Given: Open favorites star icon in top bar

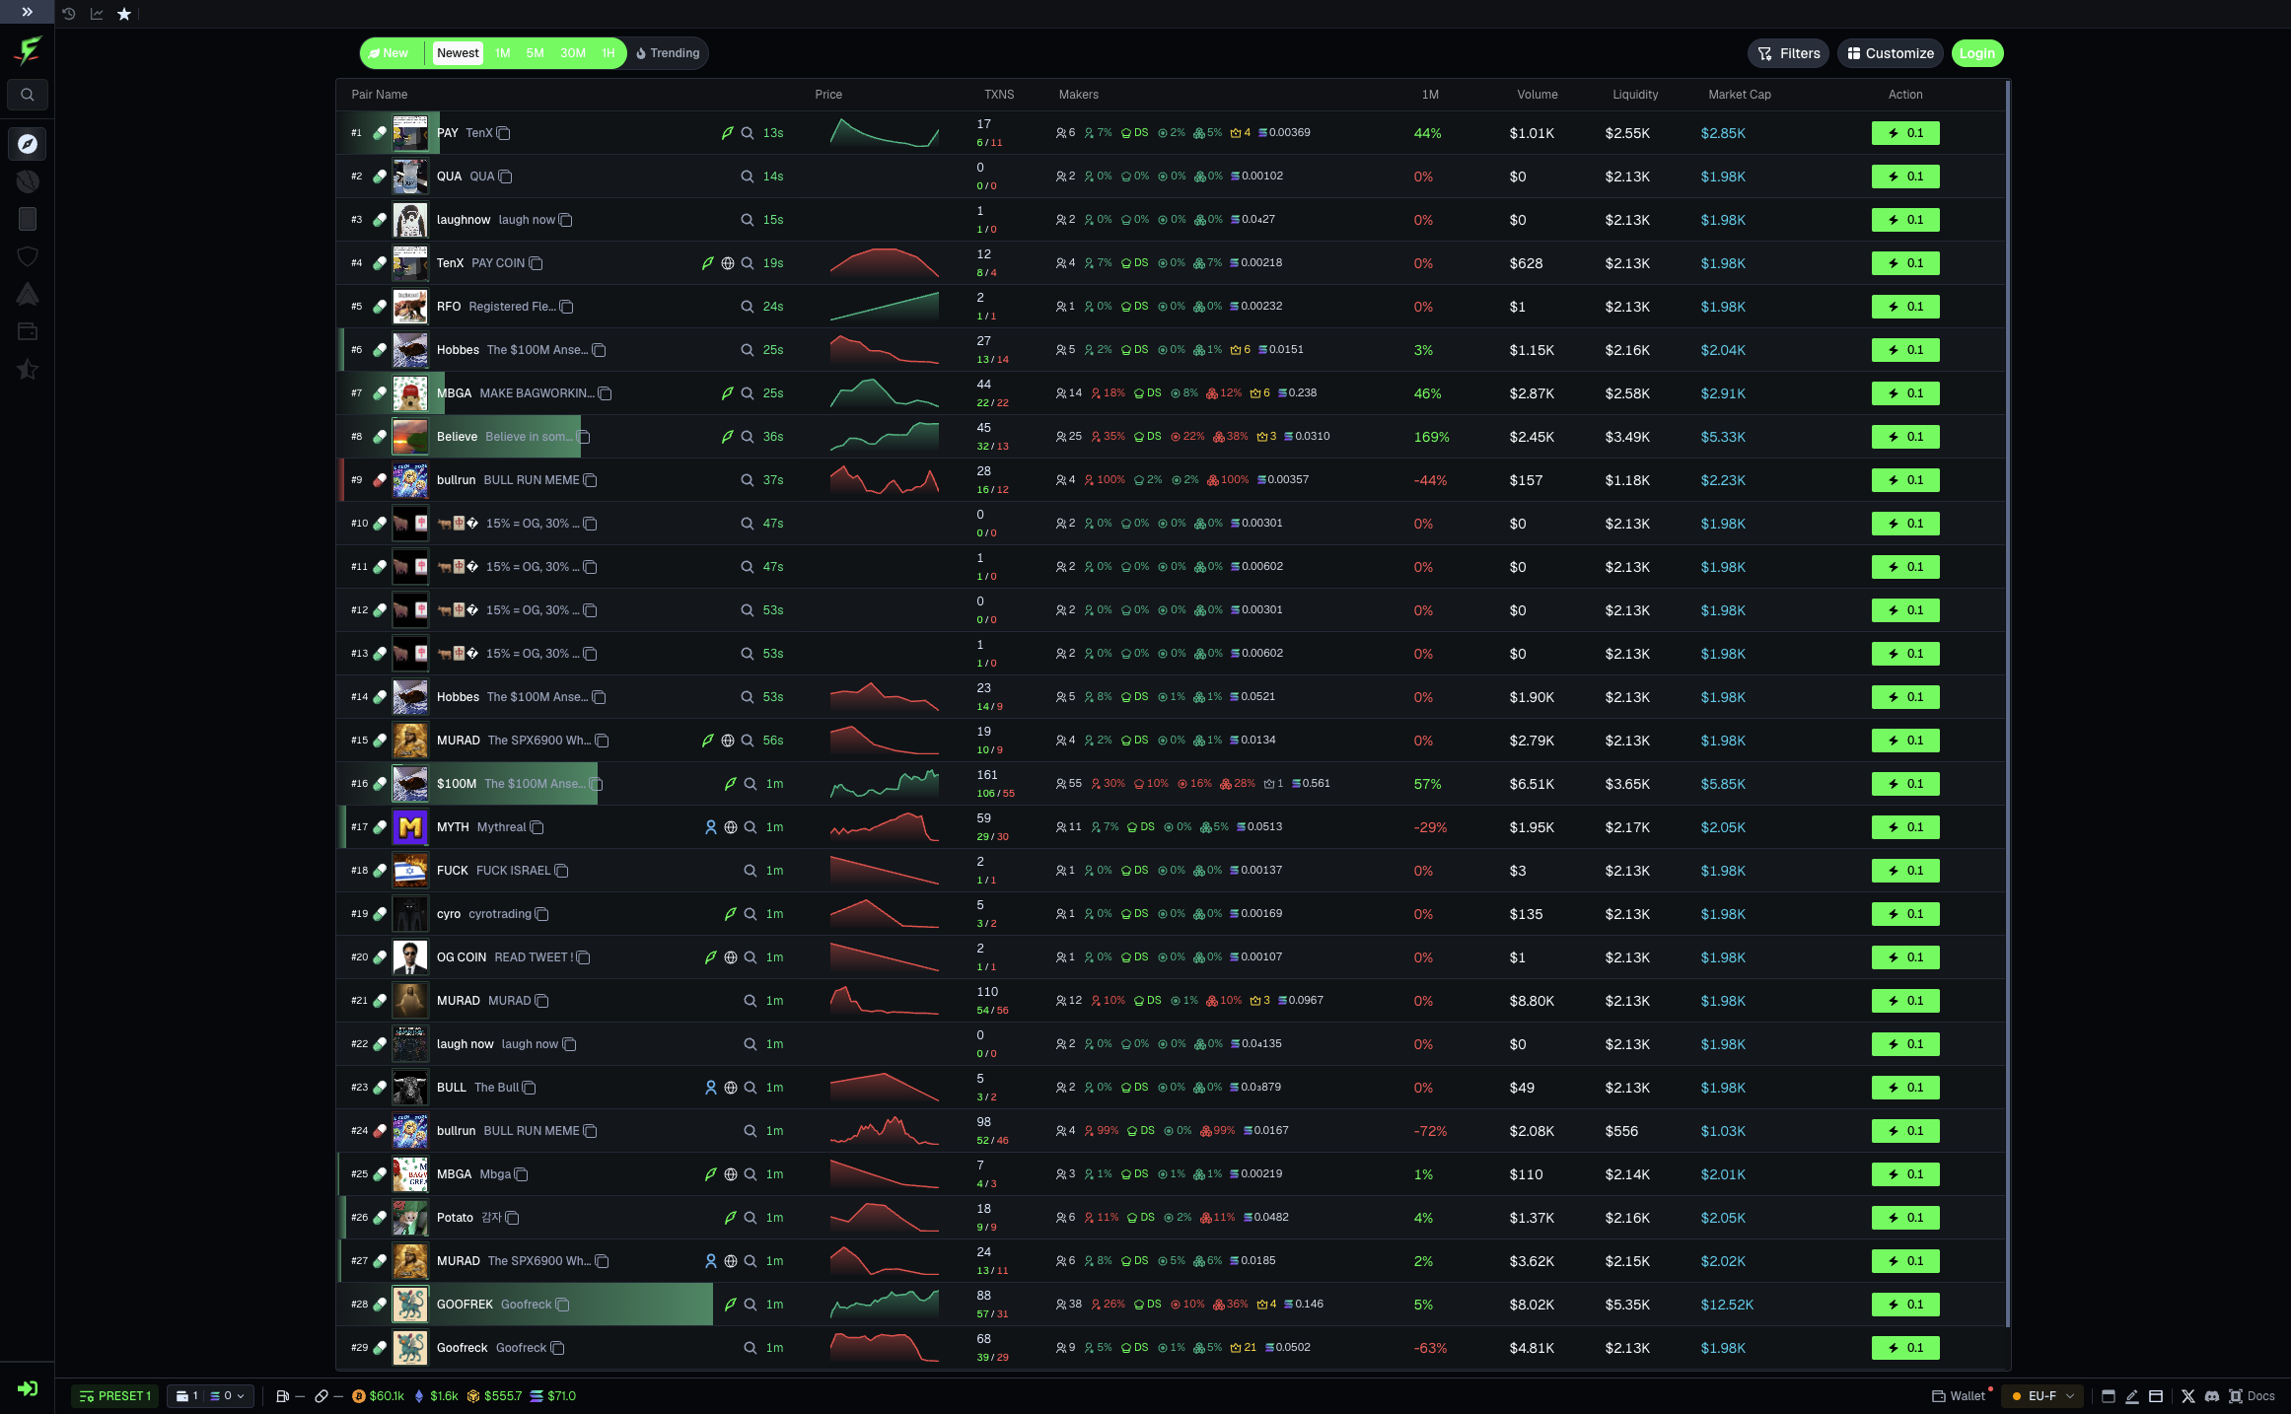Looking at the screenshot, I should point(124,14).
